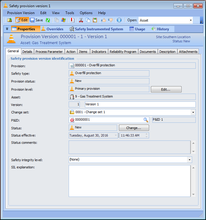
Task: Click the 'P&ID 1' description field
Action: point(174,120)
